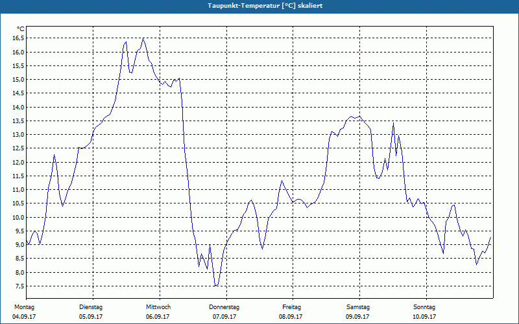Select the 10,5 y-axis value

[x=19, y=203]
